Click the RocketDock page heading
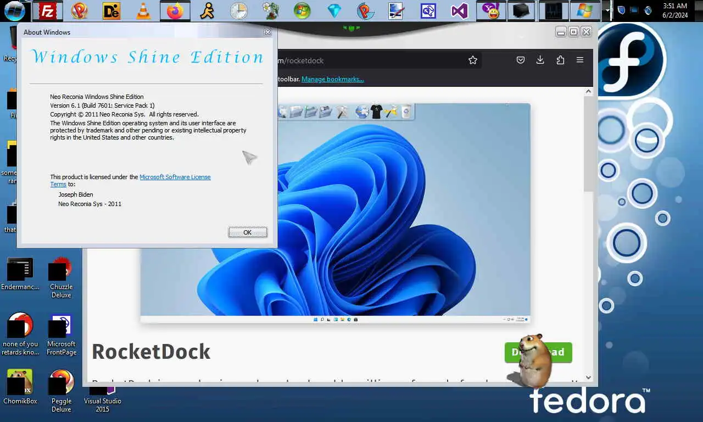Screen dimensions: 703x422 point(151,352)
